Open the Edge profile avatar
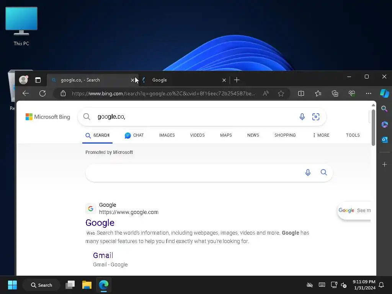392x294 pixels. pos(23,80)
